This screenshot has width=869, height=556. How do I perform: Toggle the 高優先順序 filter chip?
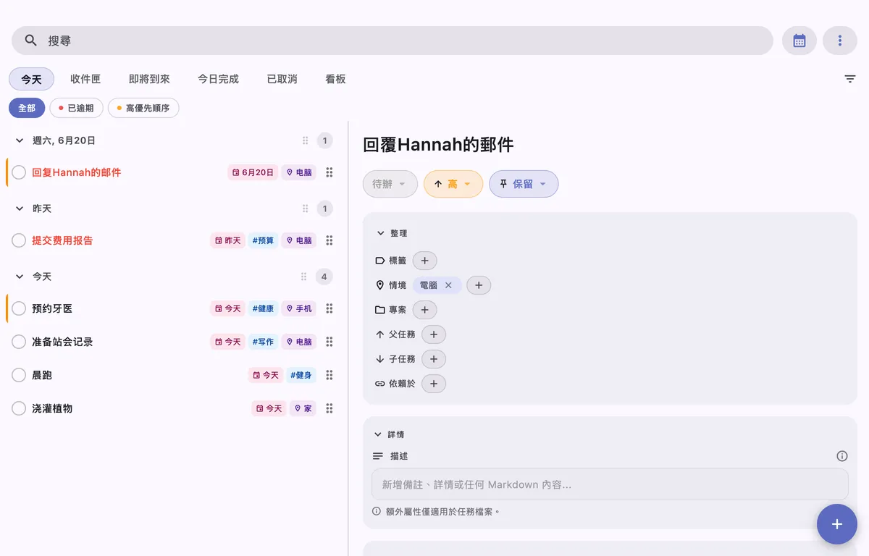pyautogui.click(x=143, y=108)
